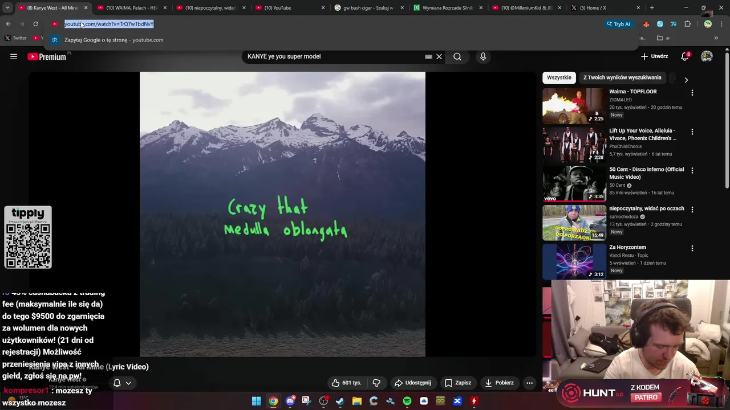Choose Zapytaj Google o tę stronę suggestion
Image resolution: width=730 pixels, height=410 pixels.
341,40
